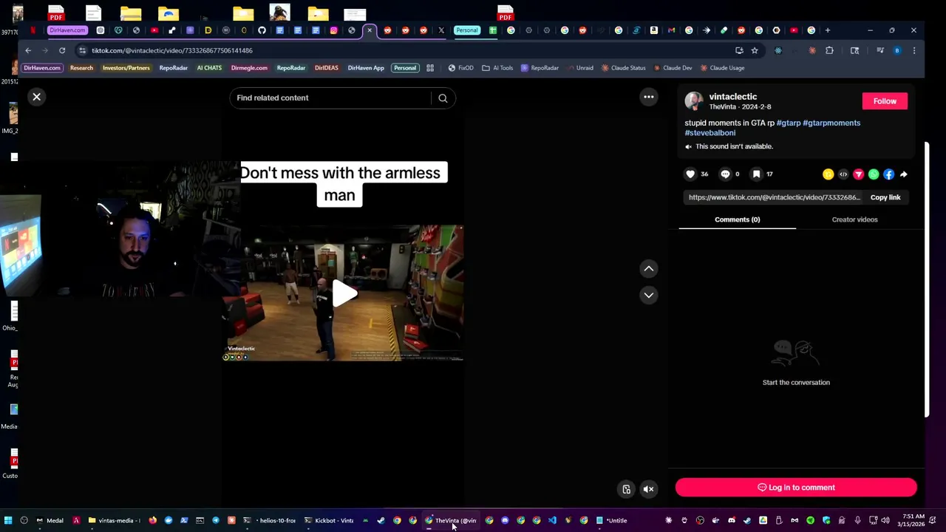Open more share options arrow
Screen dimensions: 946x532
pos(903,174)
